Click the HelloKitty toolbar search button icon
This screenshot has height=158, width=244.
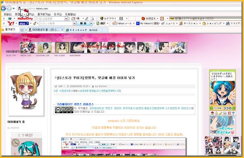tap(75, 19)
